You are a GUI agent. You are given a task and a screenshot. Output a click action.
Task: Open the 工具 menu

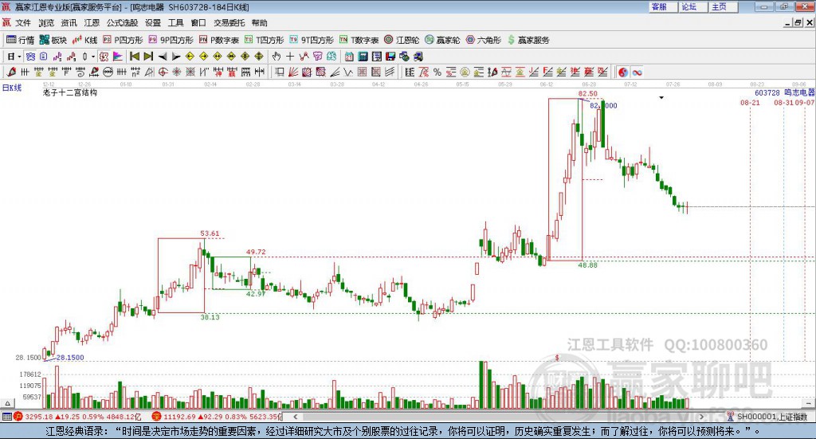176,23
